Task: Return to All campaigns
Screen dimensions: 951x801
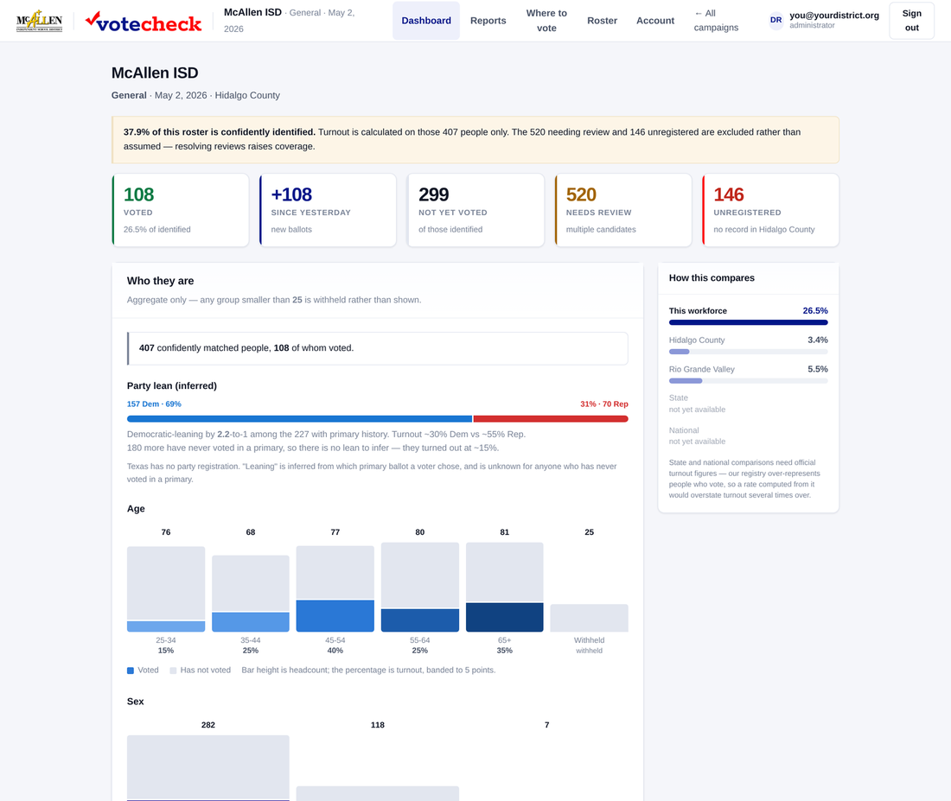Action: [716, 21]
